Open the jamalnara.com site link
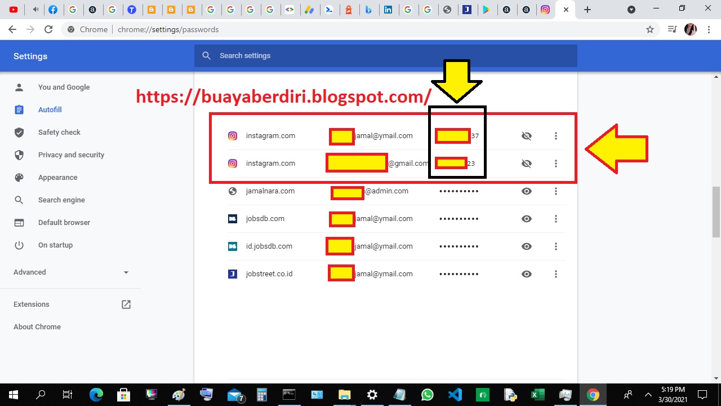This screenshot has width=721, height=406. [x=270, y=191]
